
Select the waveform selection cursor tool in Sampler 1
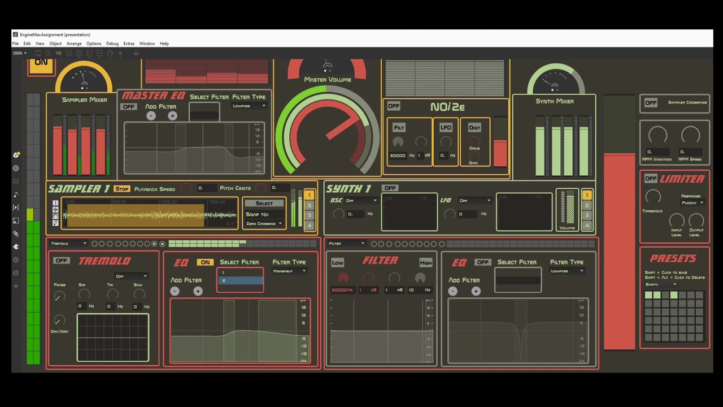(x=55, y=203)
